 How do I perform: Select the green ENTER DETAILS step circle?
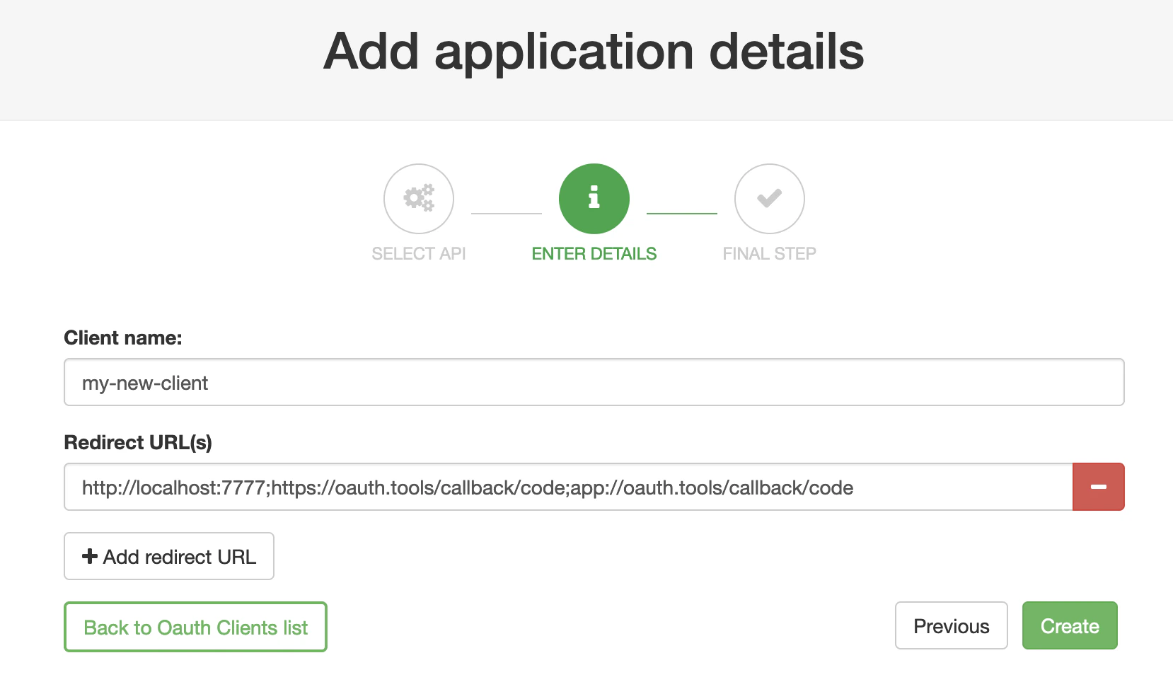click(x=594, y=199)
